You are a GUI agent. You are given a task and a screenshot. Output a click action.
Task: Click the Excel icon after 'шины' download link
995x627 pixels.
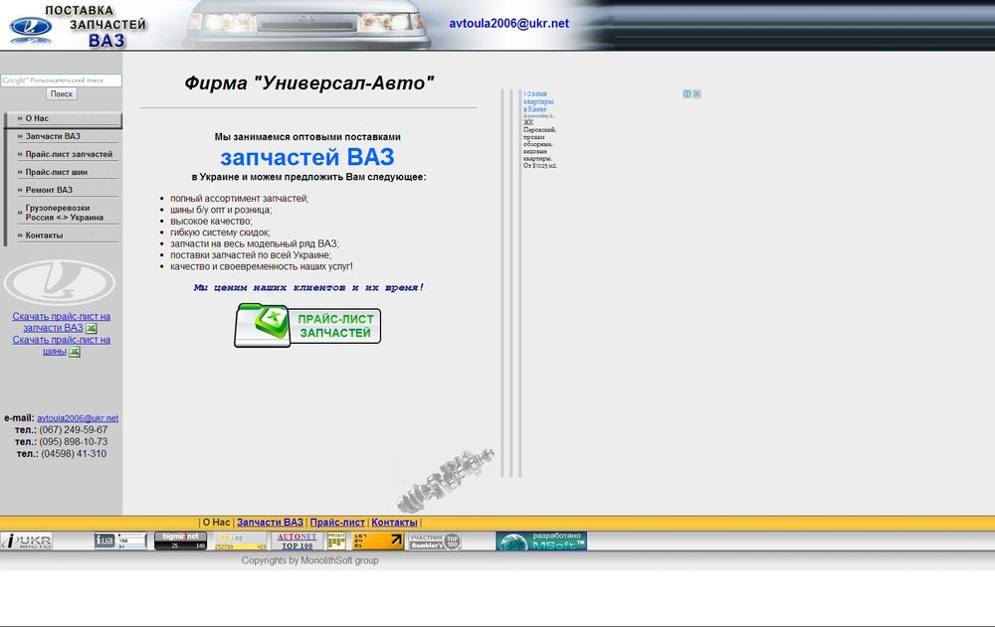click(75, 352)
